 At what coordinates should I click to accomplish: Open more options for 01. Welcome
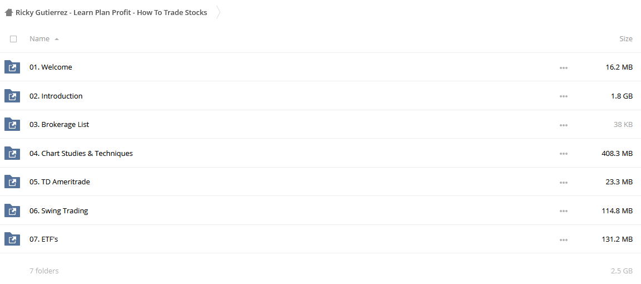pyautogui.click(x=563, y=67)
